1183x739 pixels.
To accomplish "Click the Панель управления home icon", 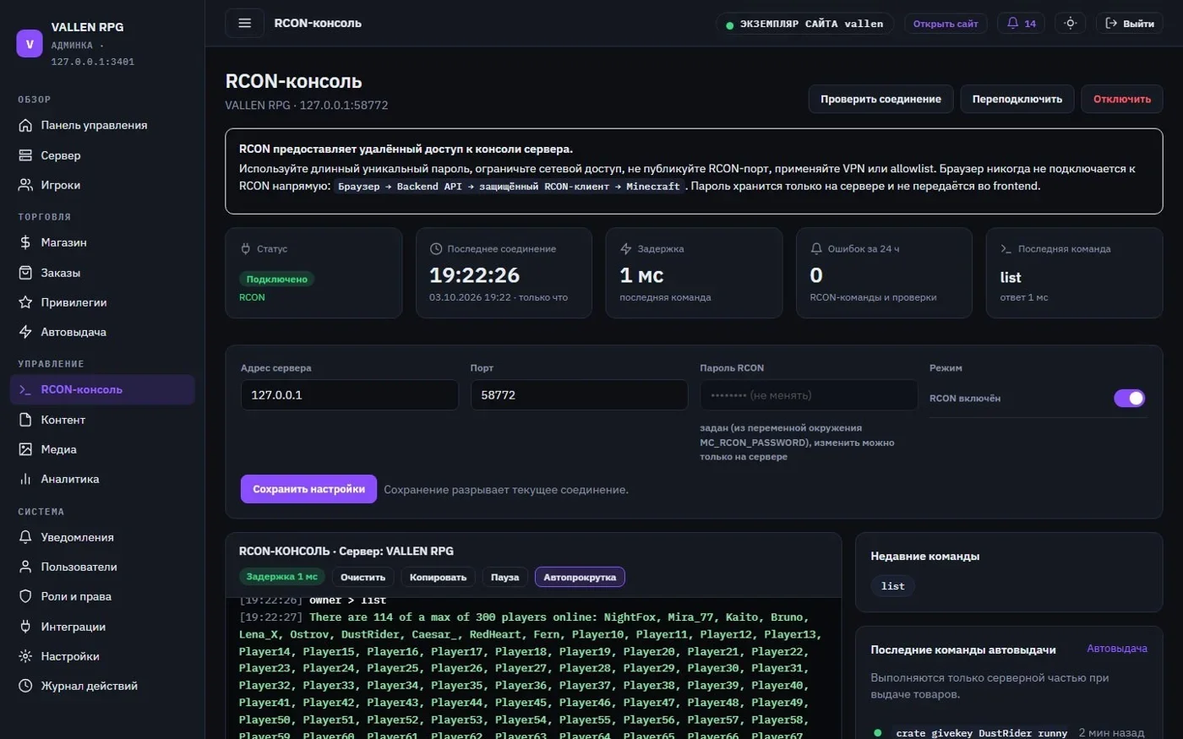I will 25,125.
